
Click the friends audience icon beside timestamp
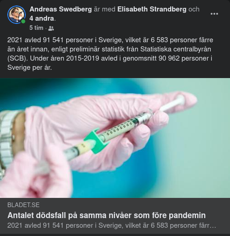click(x=51, y=28)
